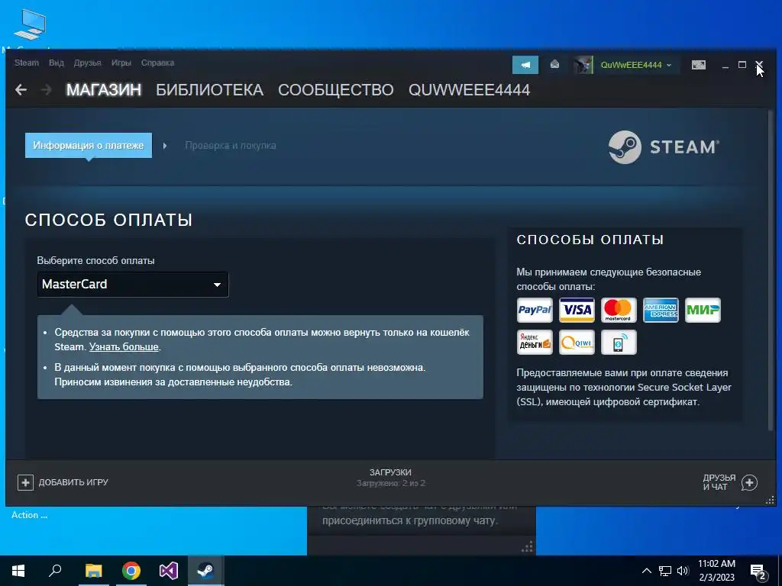Click ДРУЗЬЯ И ЧАТ label
782x586 pixels.
point(719,482)
